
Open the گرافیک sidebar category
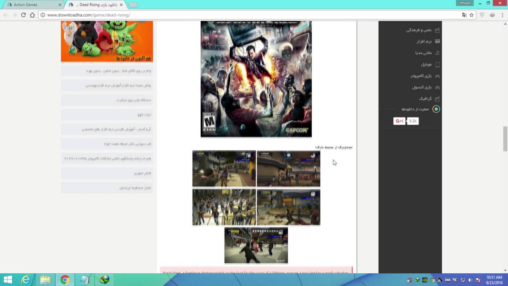[x=425, y=99]
